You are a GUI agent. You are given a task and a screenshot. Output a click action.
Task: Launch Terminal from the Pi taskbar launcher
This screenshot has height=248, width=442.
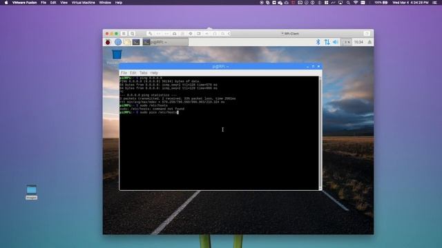click(136, 42)
